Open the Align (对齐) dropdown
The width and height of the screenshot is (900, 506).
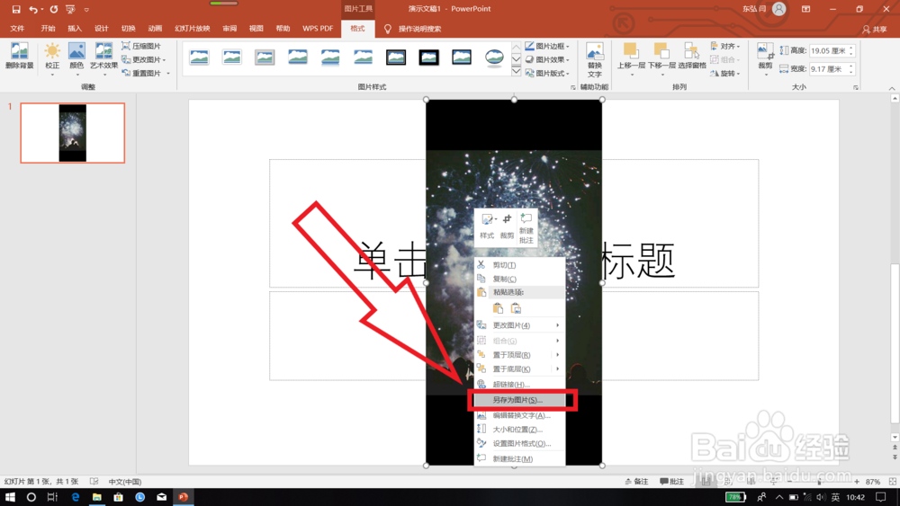point(725,46)
